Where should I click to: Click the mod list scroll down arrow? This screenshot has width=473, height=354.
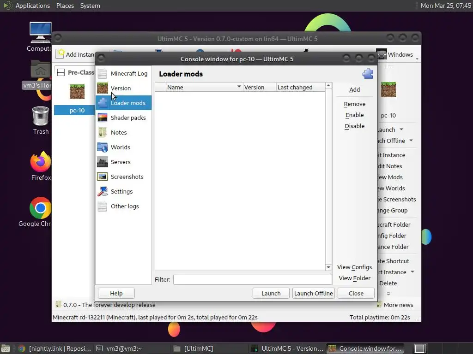(x=328, y=267)
